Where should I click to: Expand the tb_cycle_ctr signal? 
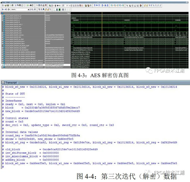3,16
